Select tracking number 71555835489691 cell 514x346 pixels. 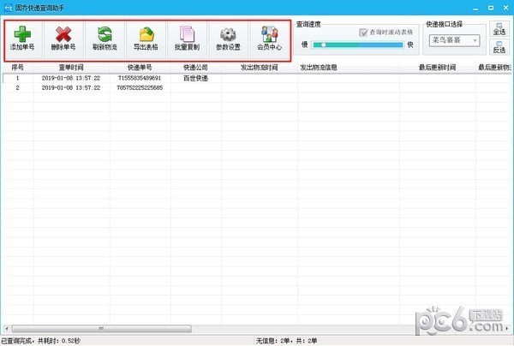[140, 78]
